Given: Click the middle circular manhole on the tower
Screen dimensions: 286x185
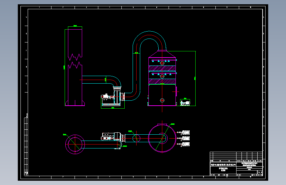Looking at the screenshot, I should coord(162,76).
